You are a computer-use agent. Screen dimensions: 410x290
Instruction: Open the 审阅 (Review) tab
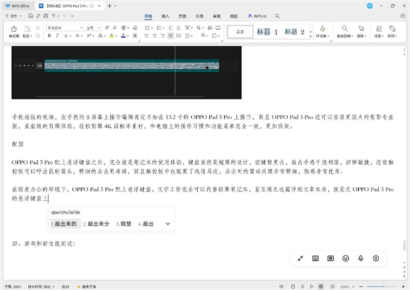click(216, 16)
